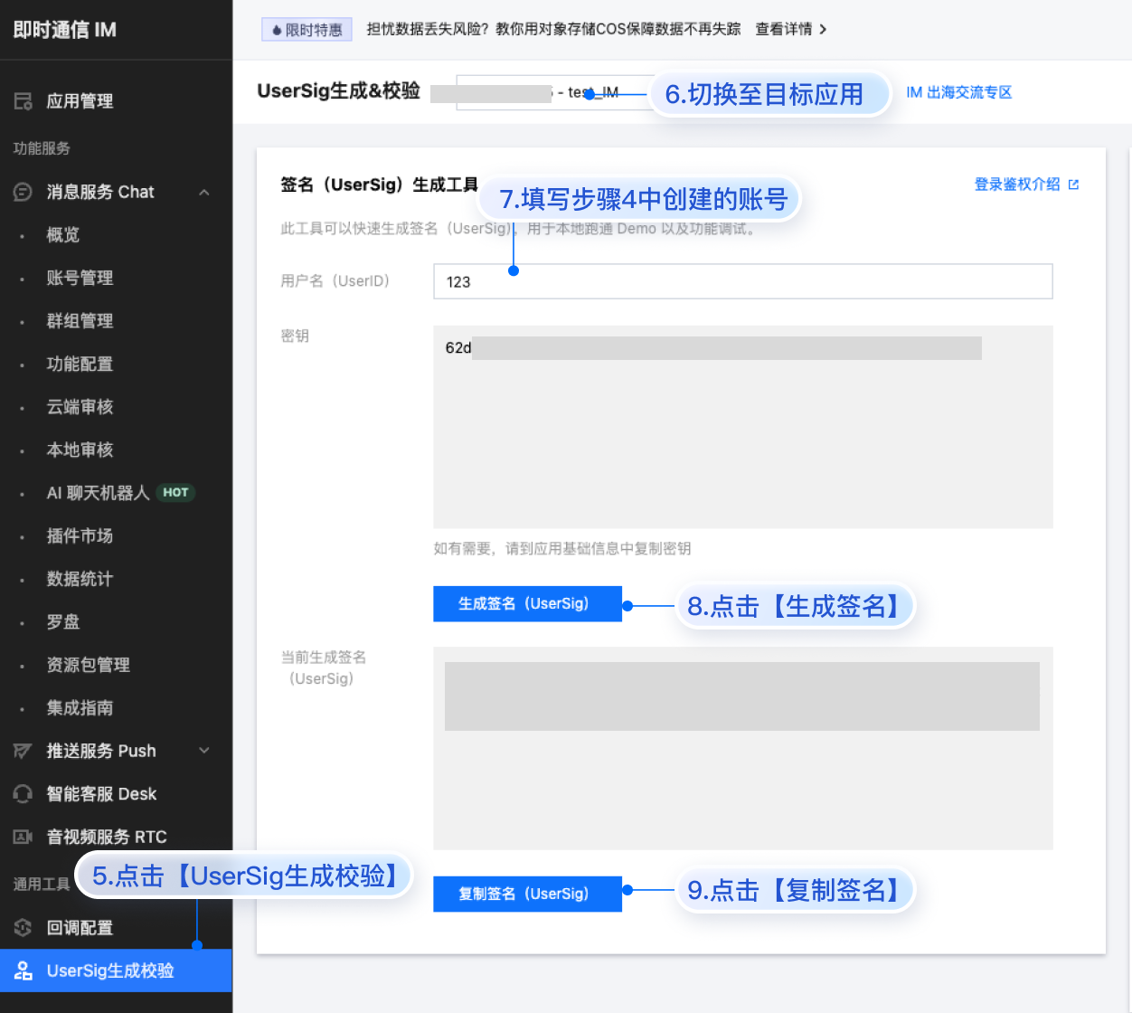
Task: Click the external-link icon beside 登录鉴权介绍
Action: (x=1073, y=185)
